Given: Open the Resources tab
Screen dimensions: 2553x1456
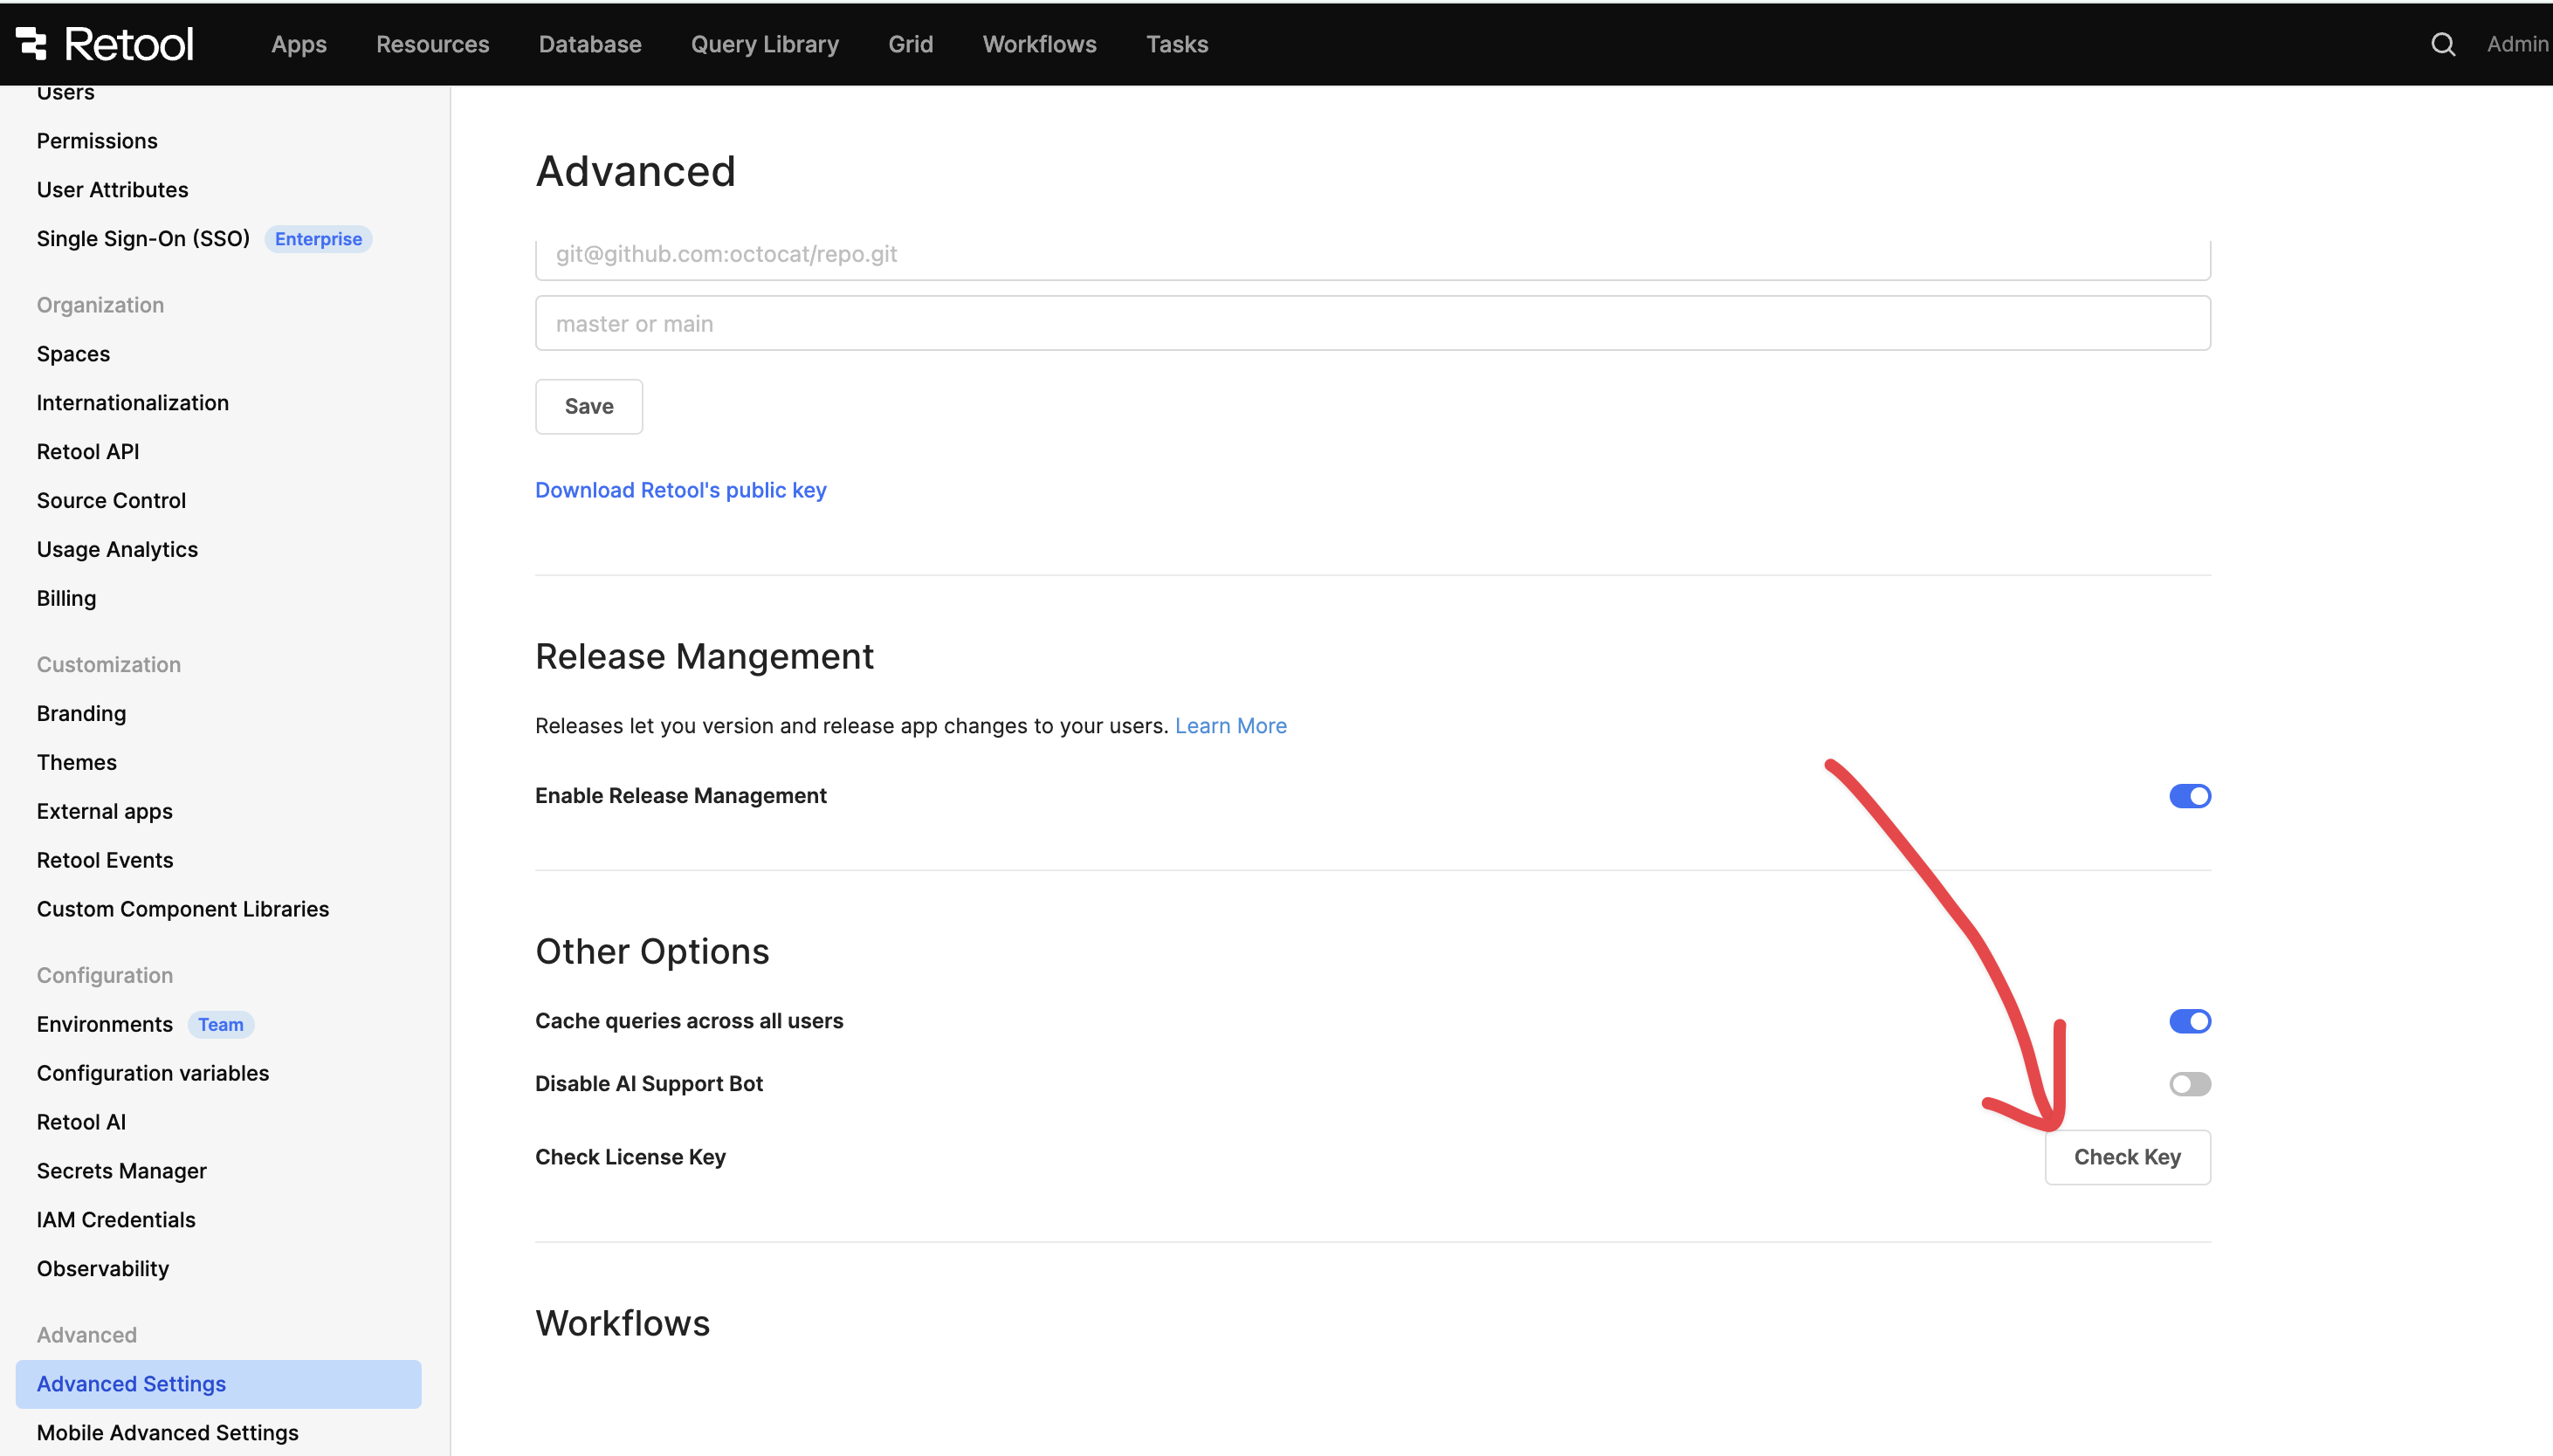Looking at the screenshot, I should pyautogui.click(x=432, y=44).
